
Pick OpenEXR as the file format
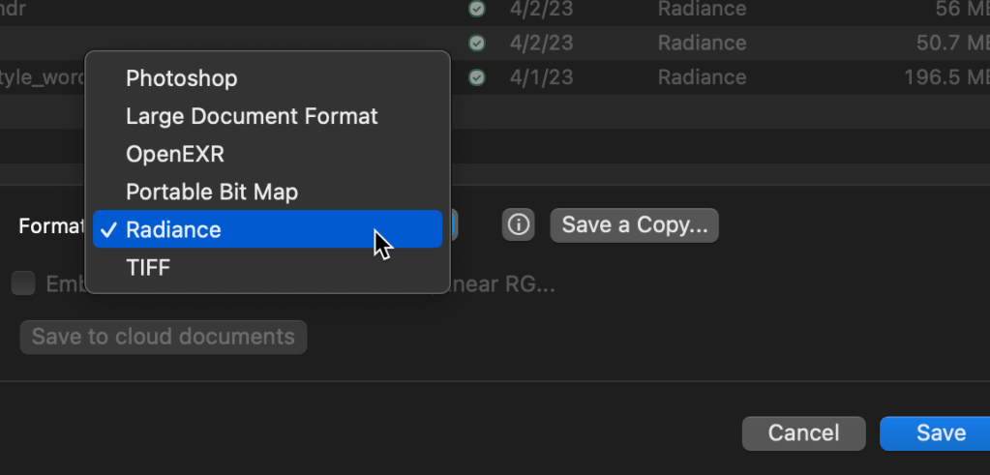[175, 154]
